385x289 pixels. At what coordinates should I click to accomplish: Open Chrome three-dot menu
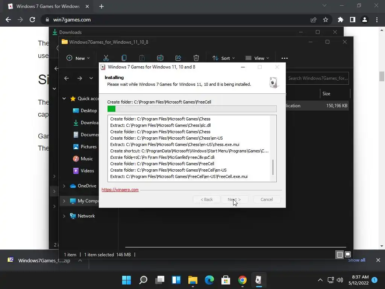[x=377, y=20]
